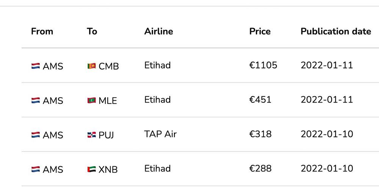The image size is (379, 195).
Task: Open the MLE destination deal
Action: point(108,101)
